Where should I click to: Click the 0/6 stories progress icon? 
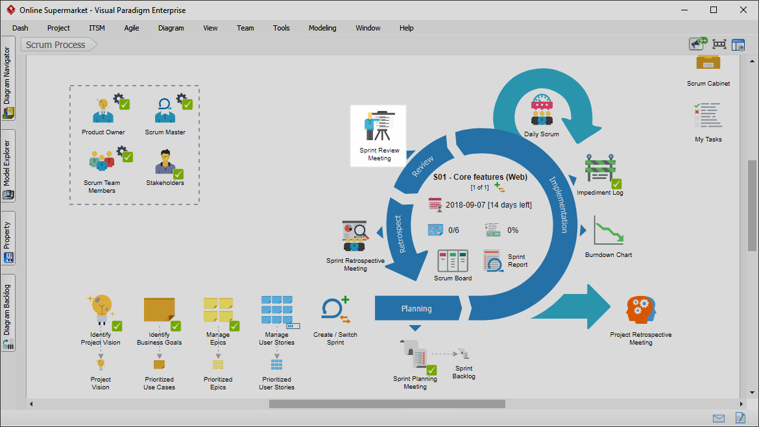pos(436,230)
